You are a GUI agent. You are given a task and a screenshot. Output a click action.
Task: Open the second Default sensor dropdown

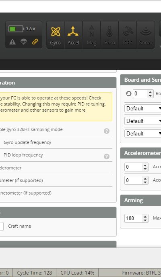[143, 121]
